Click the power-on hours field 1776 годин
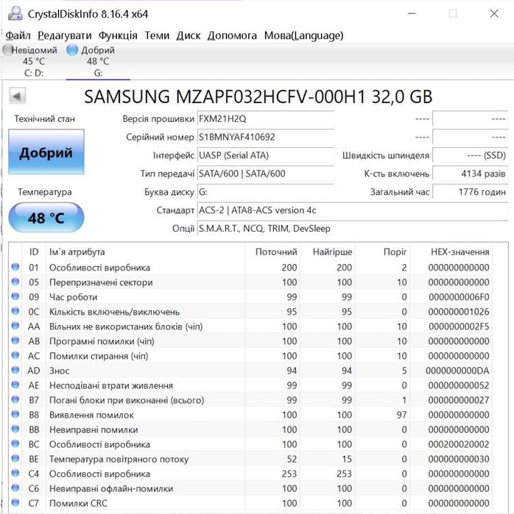Image resolution: width=514 pixels, height=514 pixels. [471, 192]
